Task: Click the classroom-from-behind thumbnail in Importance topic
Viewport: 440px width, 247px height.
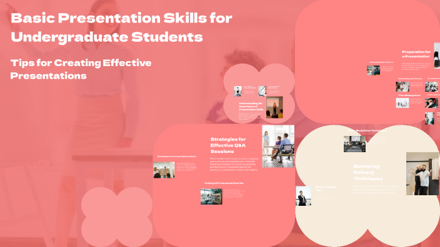Action: tap(237, 91)
